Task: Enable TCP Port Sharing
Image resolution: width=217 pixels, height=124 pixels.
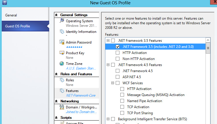Action: coord(122,113)
